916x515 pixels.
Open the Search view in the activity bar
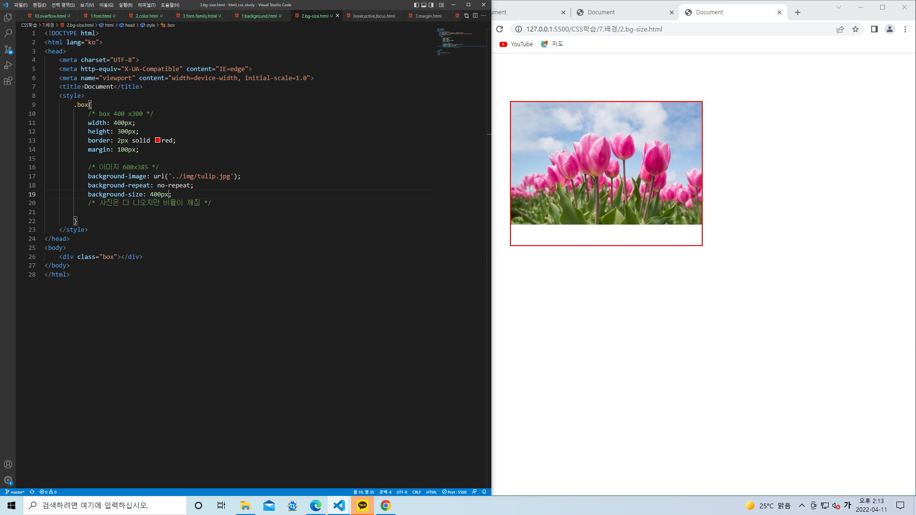click(x=8, y=33)
